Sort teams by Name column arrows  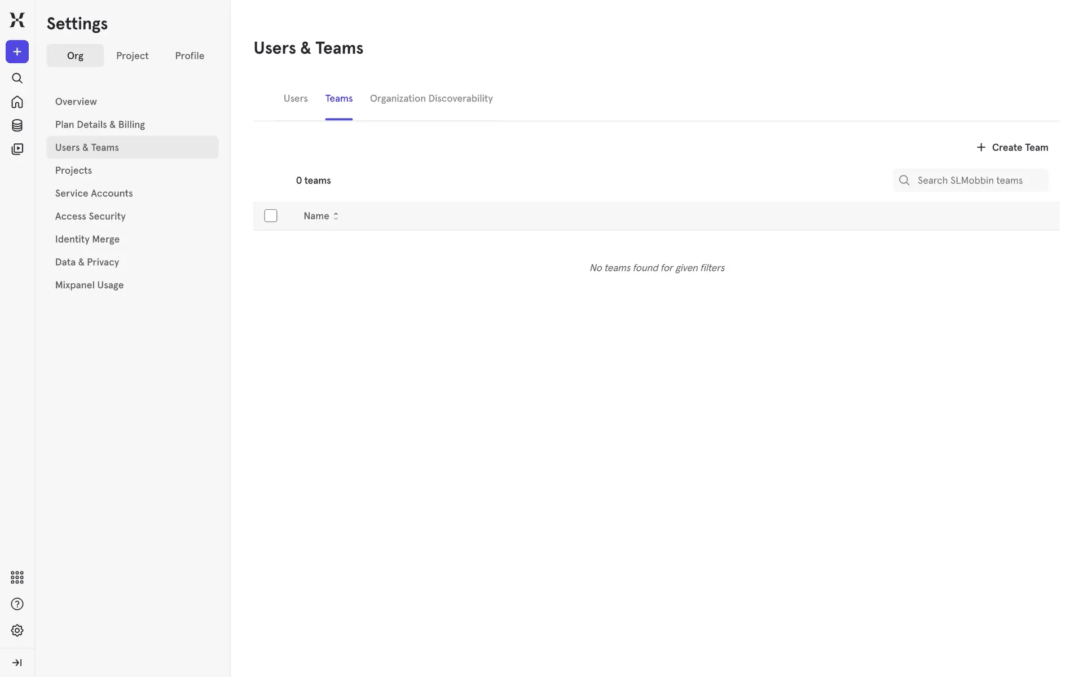336,216
